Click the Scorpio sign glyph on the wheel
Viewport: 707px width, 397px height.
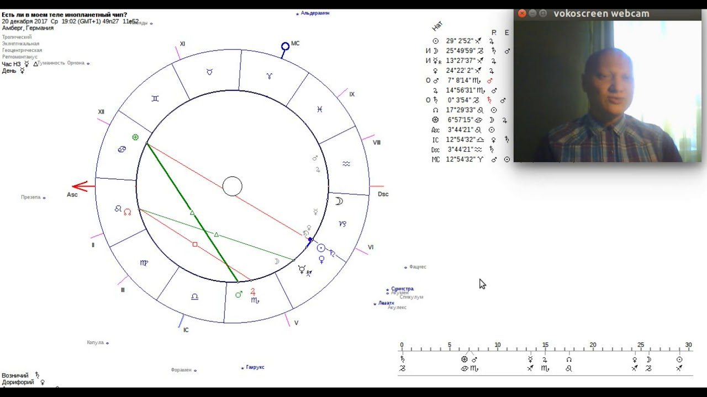coord(255,301)
